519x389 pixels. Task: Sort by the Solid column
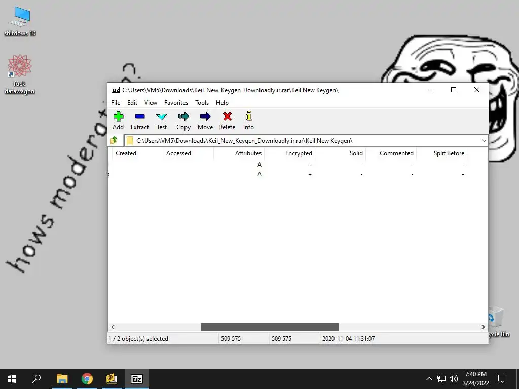(x=340, y=153)
